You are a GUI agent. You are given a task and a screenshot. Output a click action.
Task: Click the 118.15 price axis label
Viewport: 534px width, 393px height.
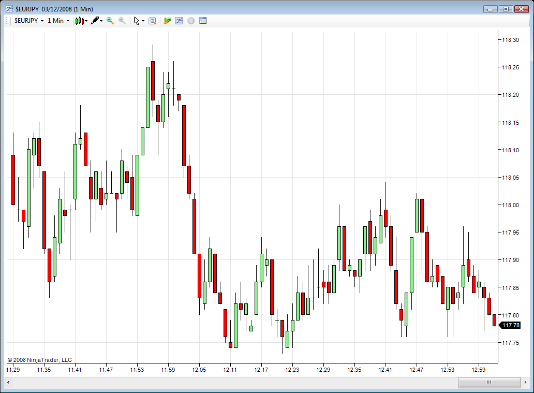coord(511,122)
